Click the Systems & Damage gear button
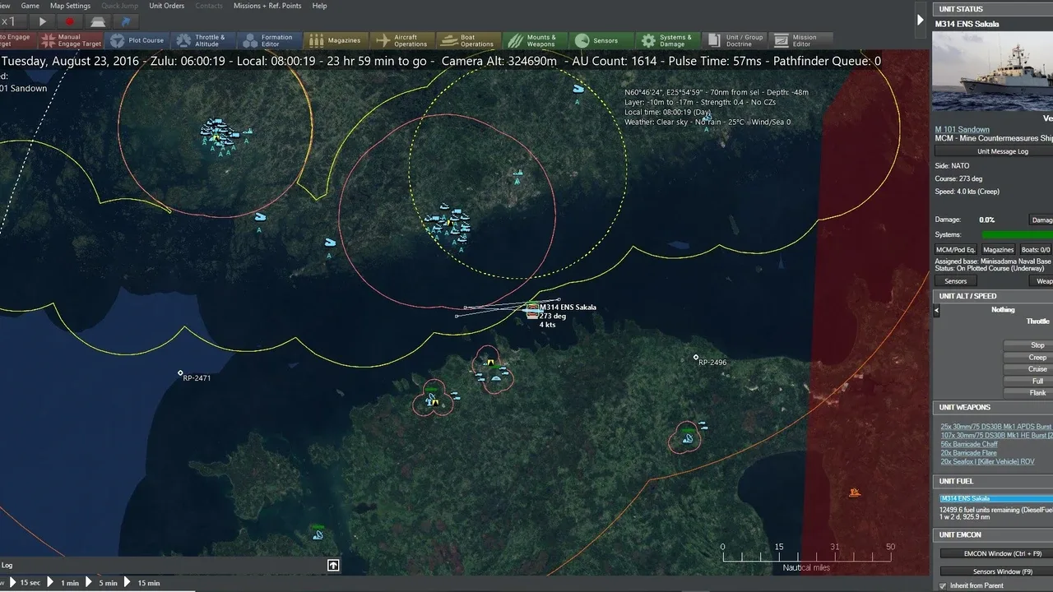This screenshot has height=592, width=1053. [x=667, y=40]
